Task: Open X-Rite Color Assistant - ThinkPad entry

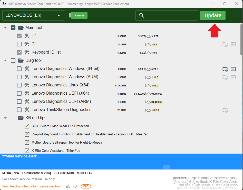Action: pyautogui.click(x=56, y=151)
